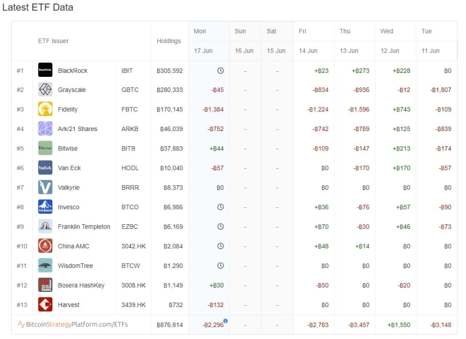Select the IBIT ticker symbol

(127, 70)
